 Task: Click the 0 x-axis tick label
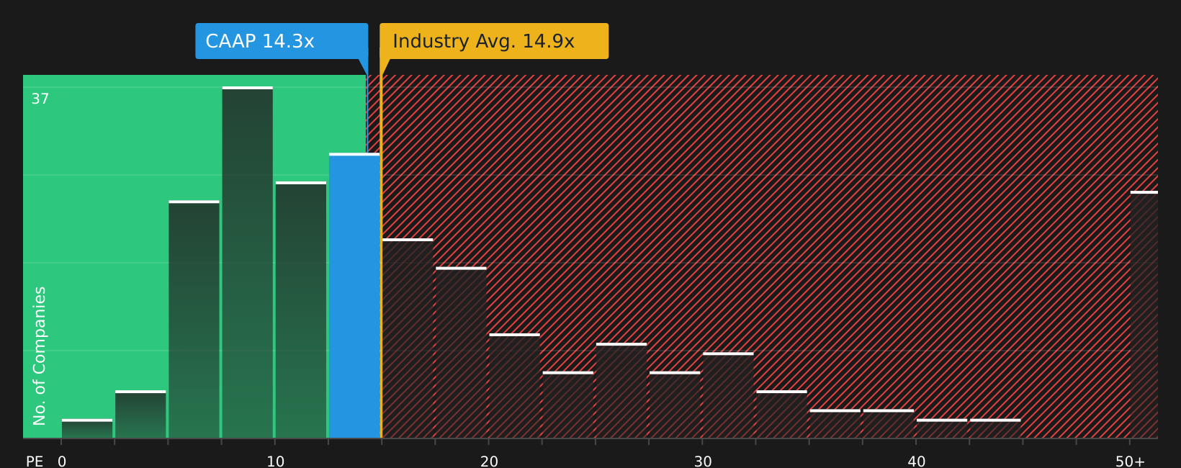point(62,462)
